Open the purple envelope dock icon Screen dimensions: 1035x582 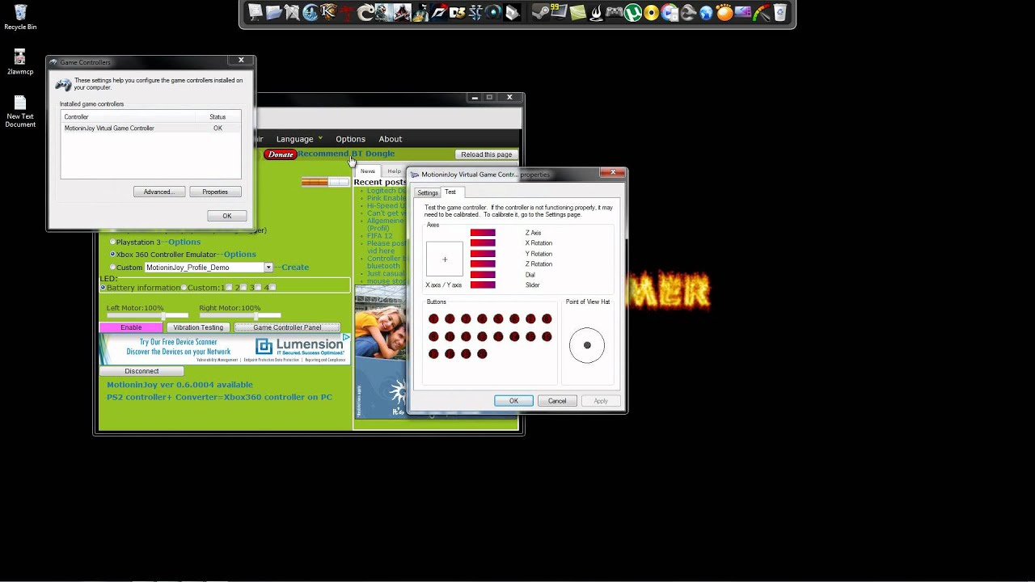tap(743, 12)
